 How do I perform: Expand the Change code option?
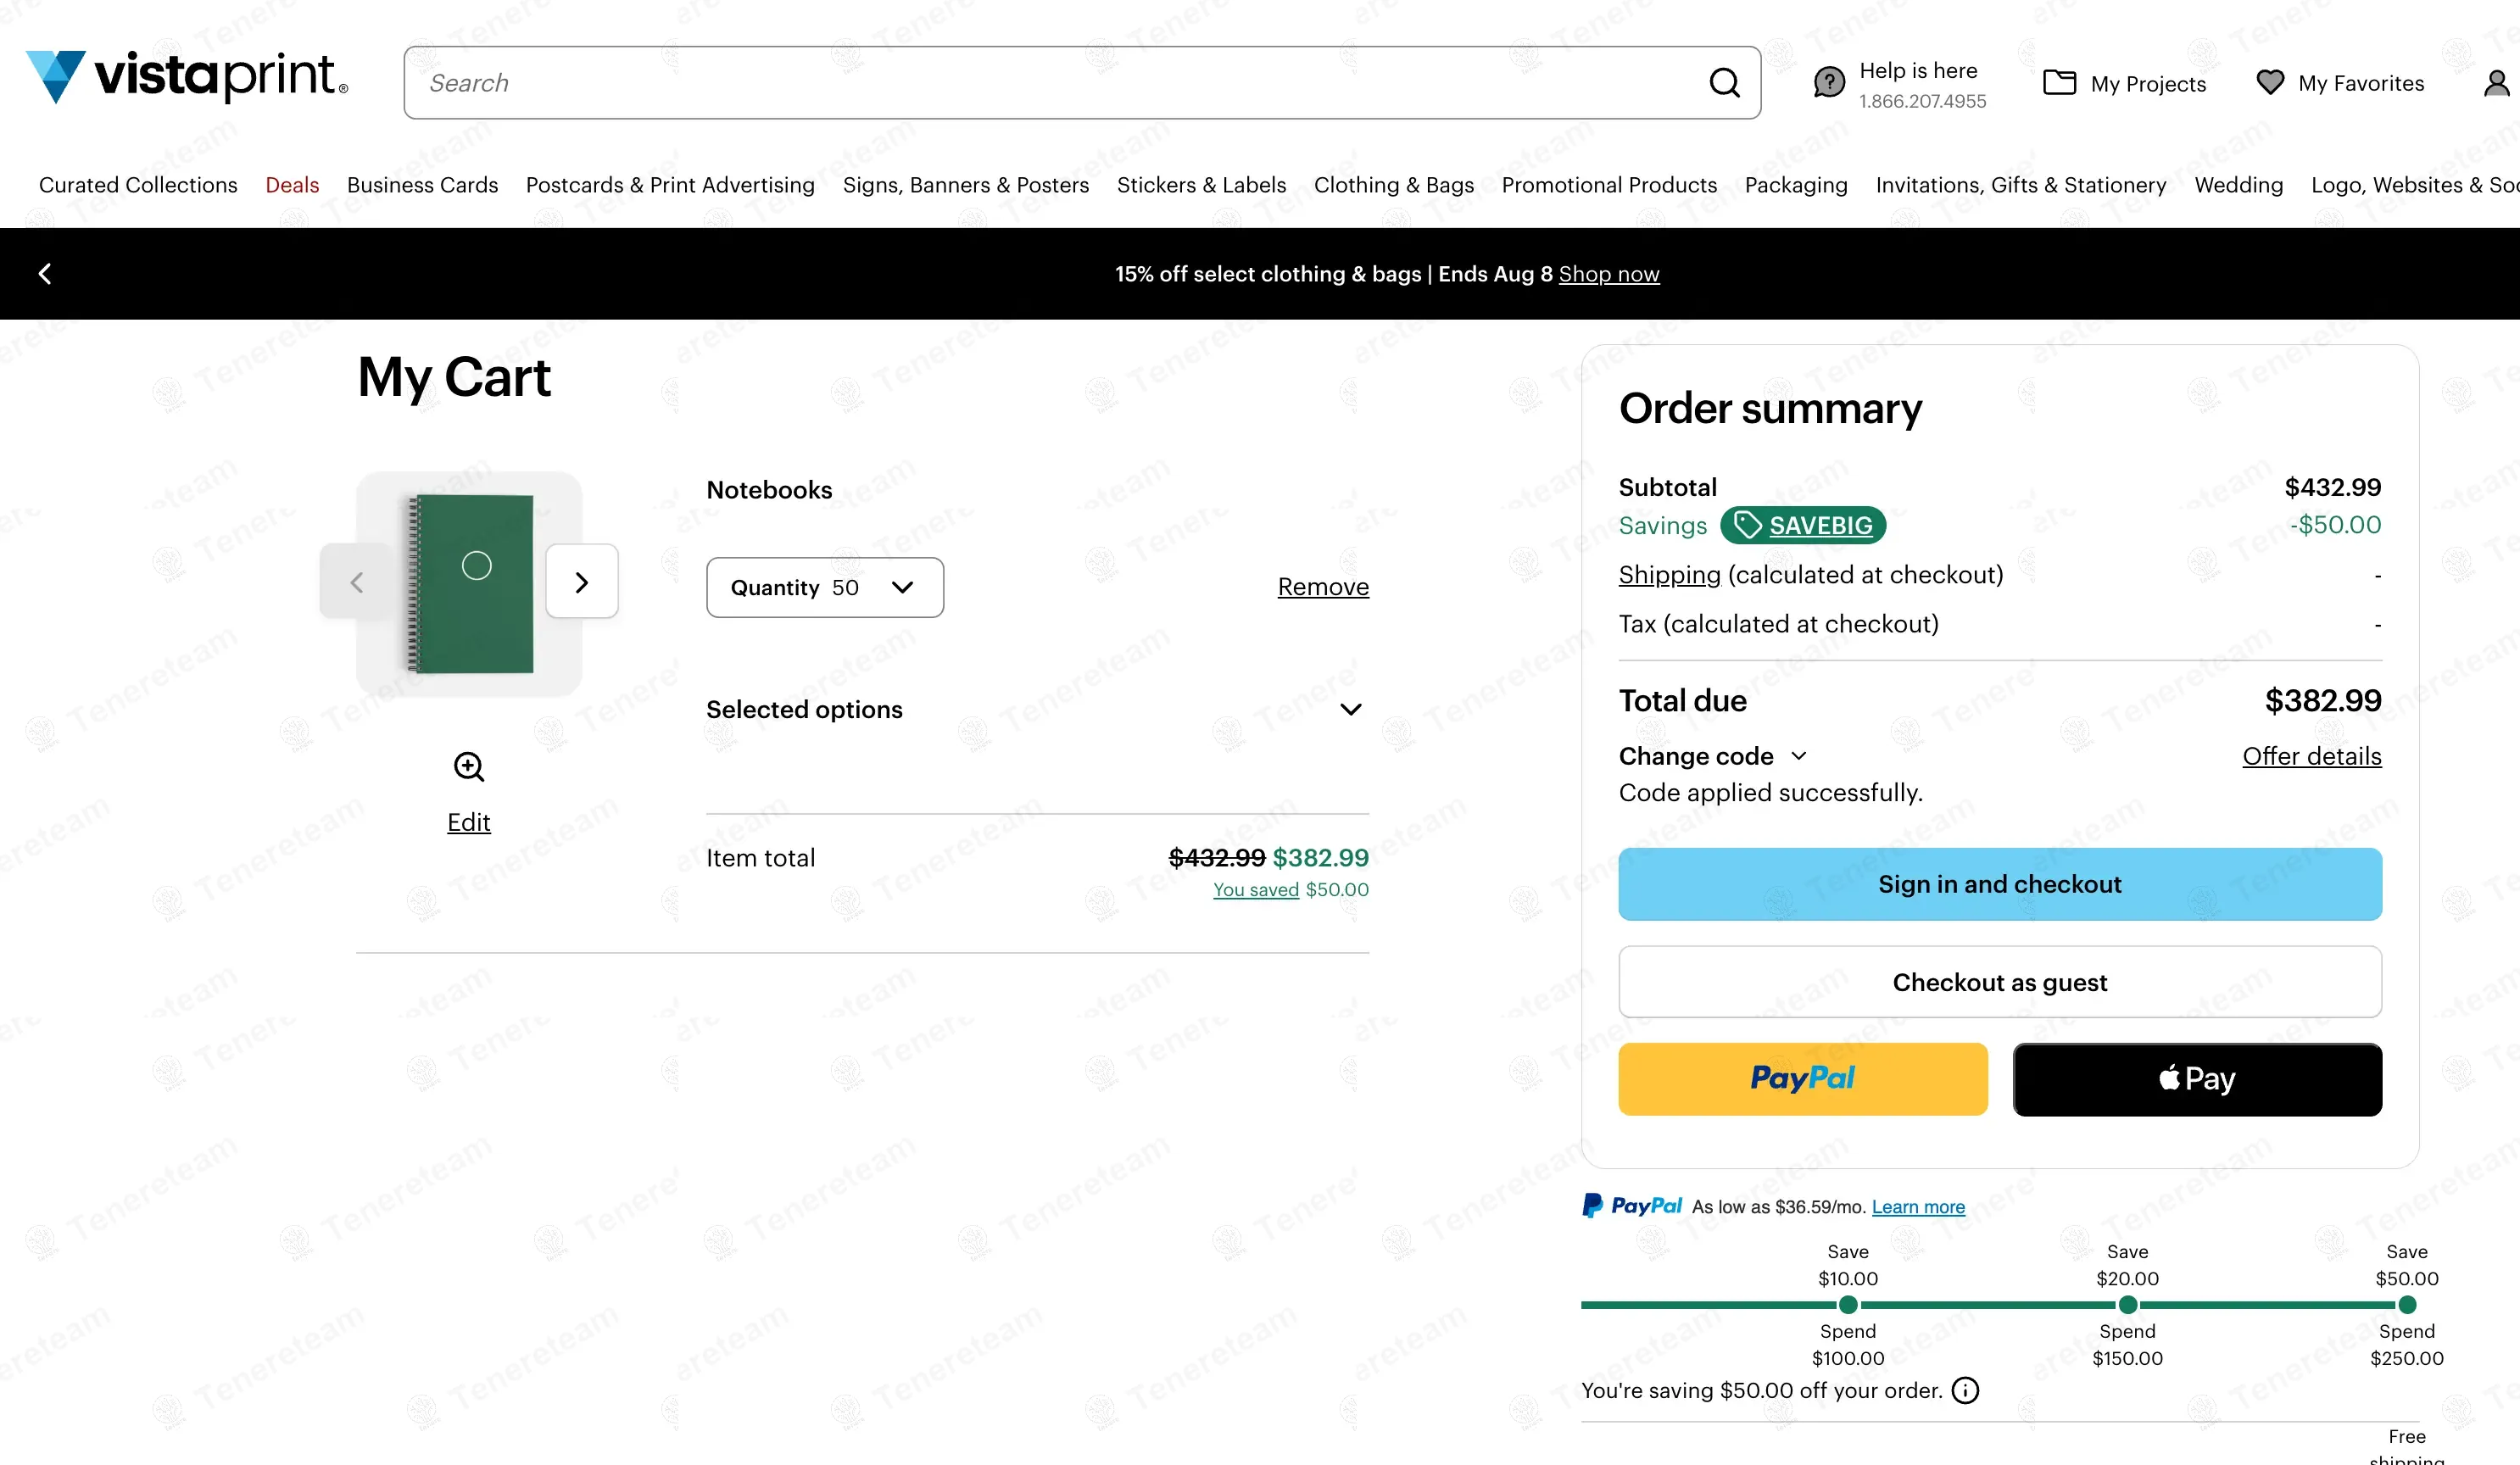coord(1712,756)
